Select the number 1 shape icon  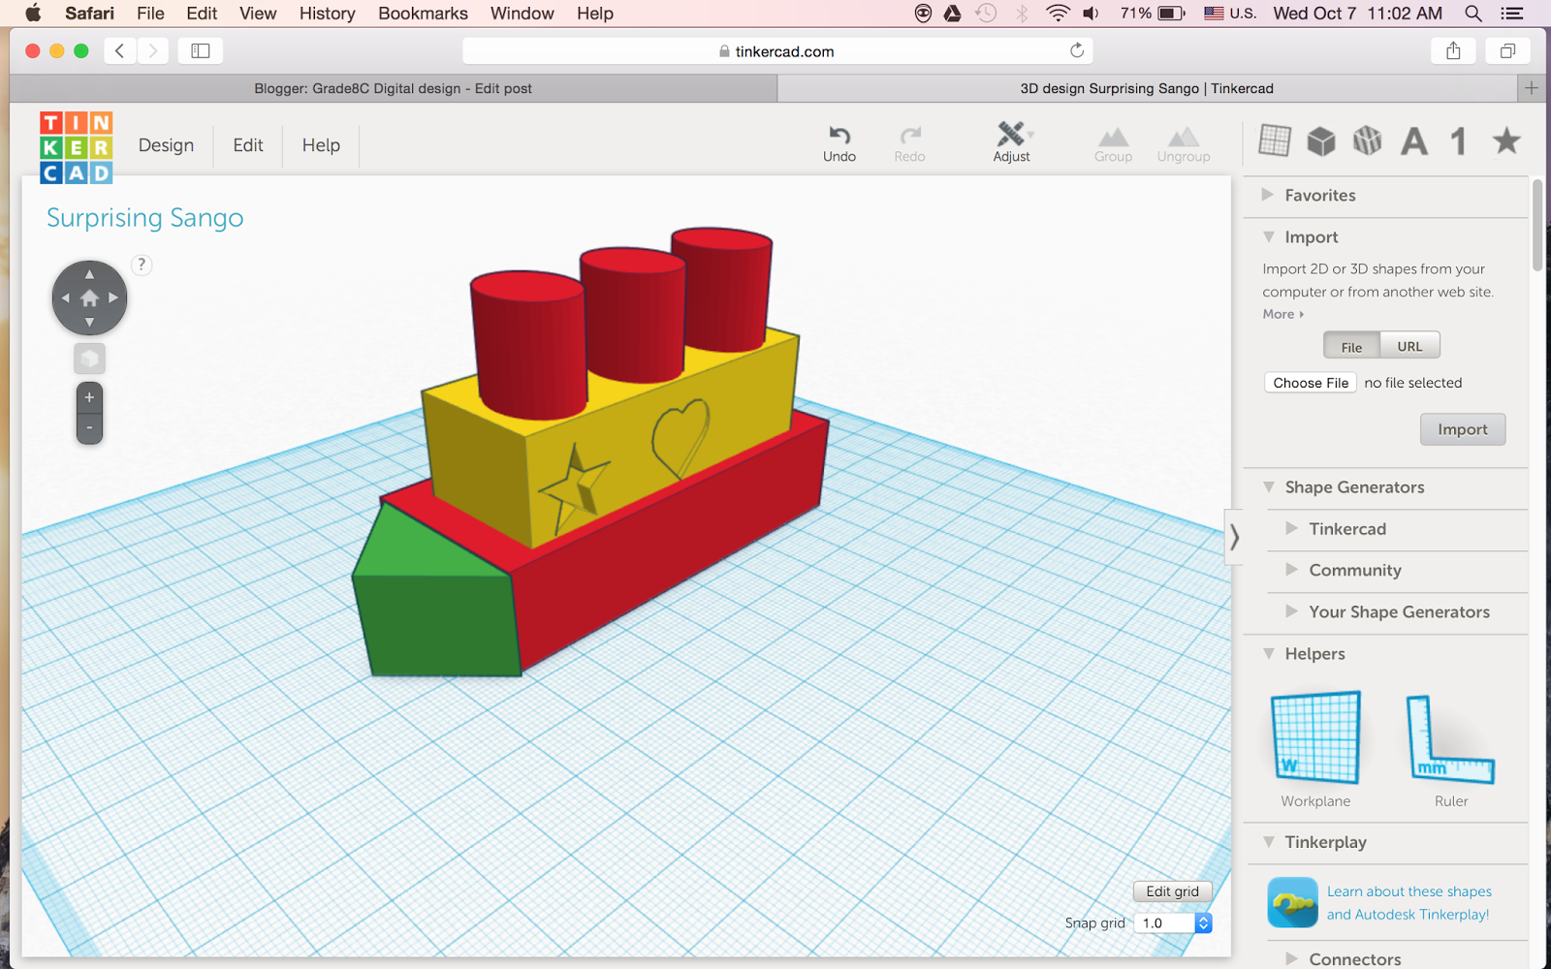tap(1457, 141)
